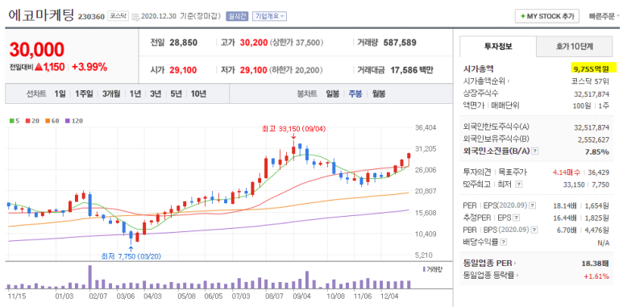Switch candle chart to 월봉

[379, 94]
